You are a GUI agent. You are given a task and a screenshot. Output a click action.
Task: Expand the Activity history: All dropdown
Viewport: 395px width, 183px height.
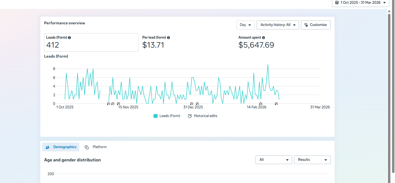278,25
